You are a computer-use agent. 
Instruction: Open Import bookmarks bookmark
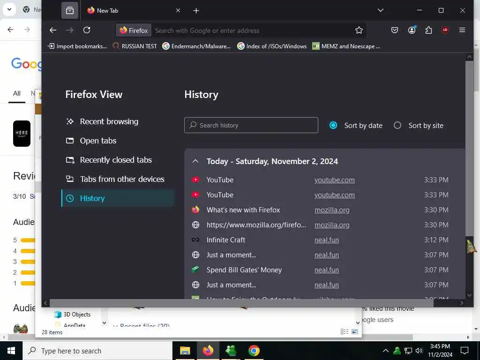click(x=77, y=46)
